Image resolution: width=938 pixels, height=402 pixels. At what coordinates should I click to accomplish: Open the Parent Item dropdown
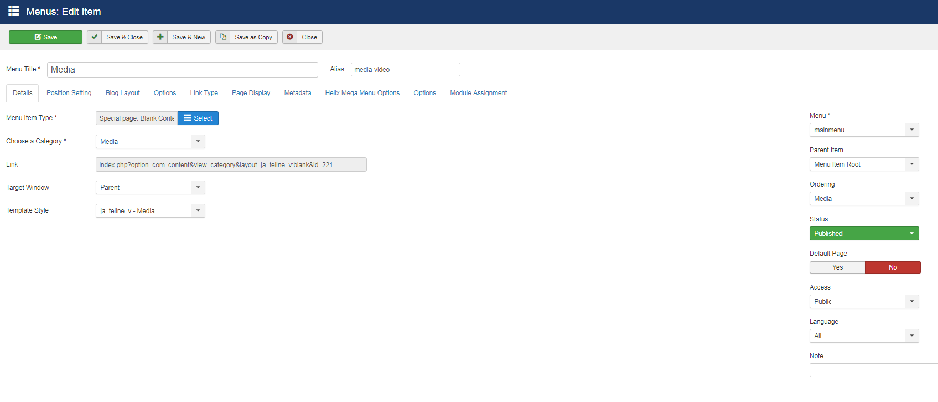[864, 164]
